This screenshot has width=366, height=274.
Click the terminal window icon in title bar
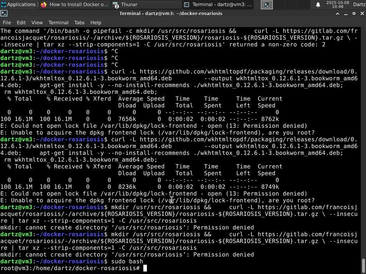click(x=4, y=14)
